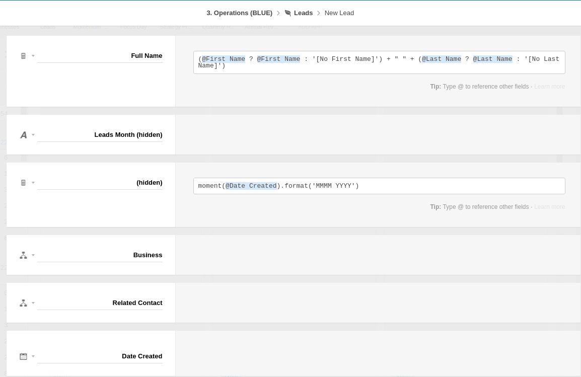This screenshot has height=377, width=581.
Task: Click the calendar icon beside Date Created
Action: coord(23,356)
